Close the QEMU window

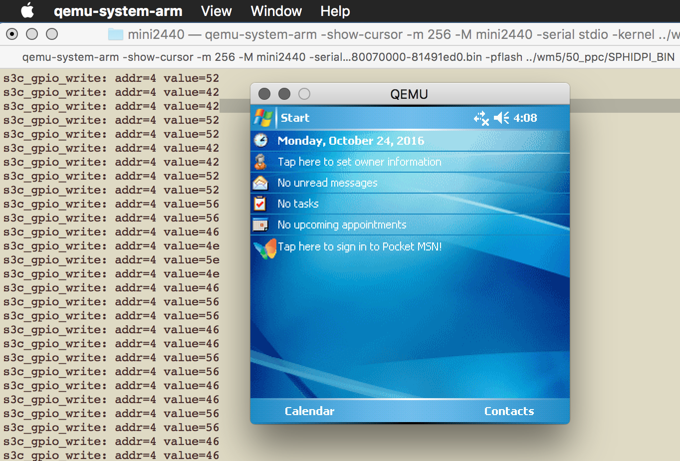click(264, 94)
